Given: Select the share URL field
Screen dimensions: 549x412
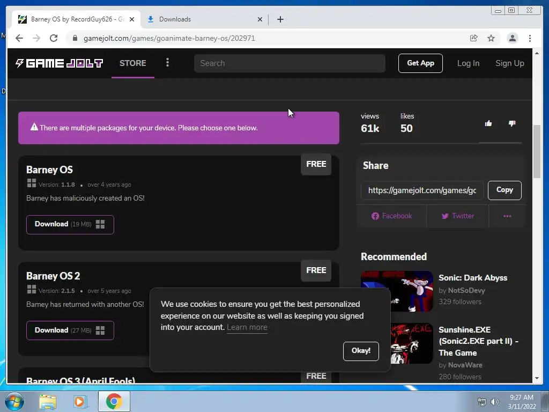Looking at the screenshot, I should tap(422, 190).
